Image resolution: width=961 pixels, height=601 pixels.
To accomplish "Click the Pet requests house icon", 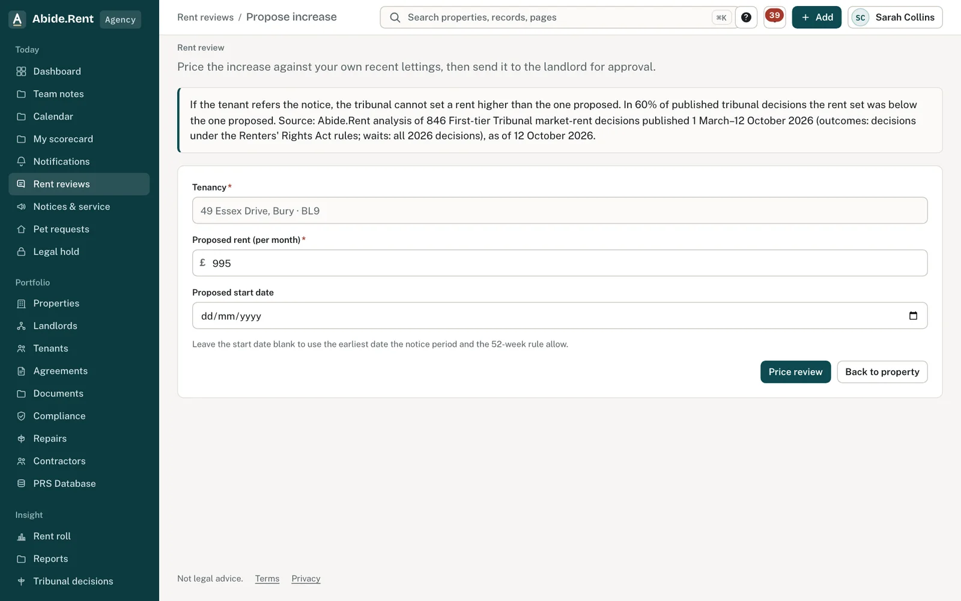I will 22,229.
